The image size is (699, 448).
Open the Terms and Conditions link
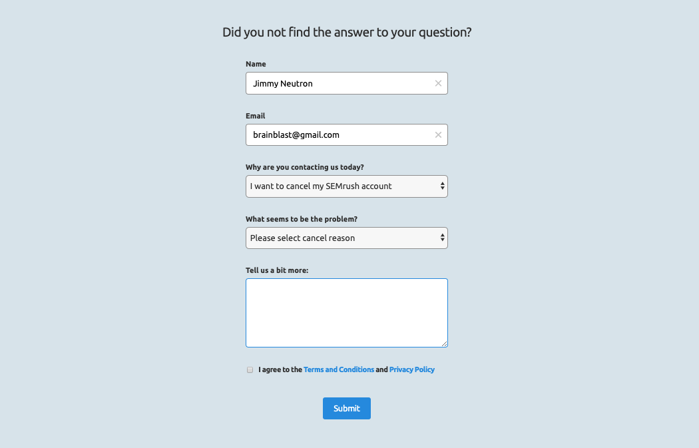point(339,369)
